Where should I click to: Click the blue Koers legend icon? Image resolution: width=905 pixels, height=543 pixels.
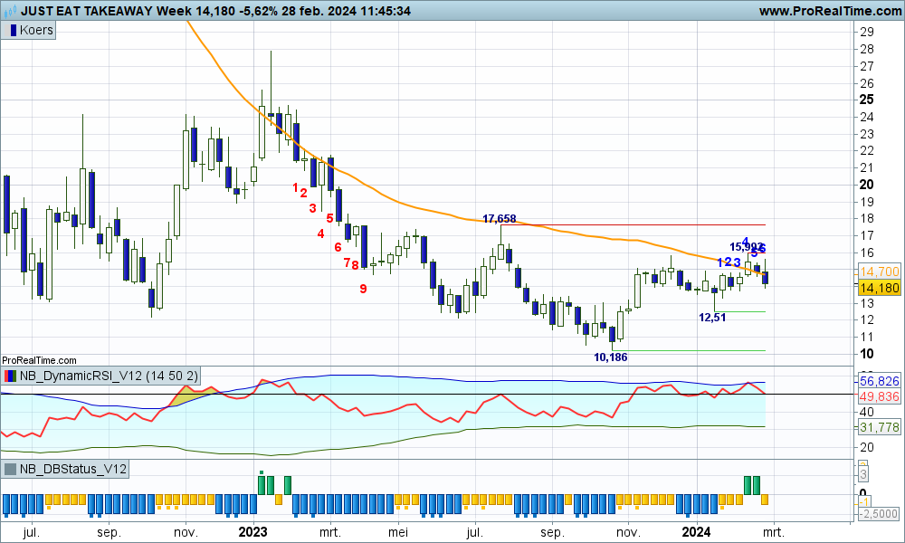(13, 30)
